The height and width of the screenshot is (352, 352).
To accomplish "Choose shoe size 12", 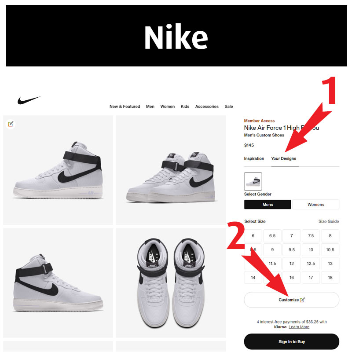I will 291,264.
